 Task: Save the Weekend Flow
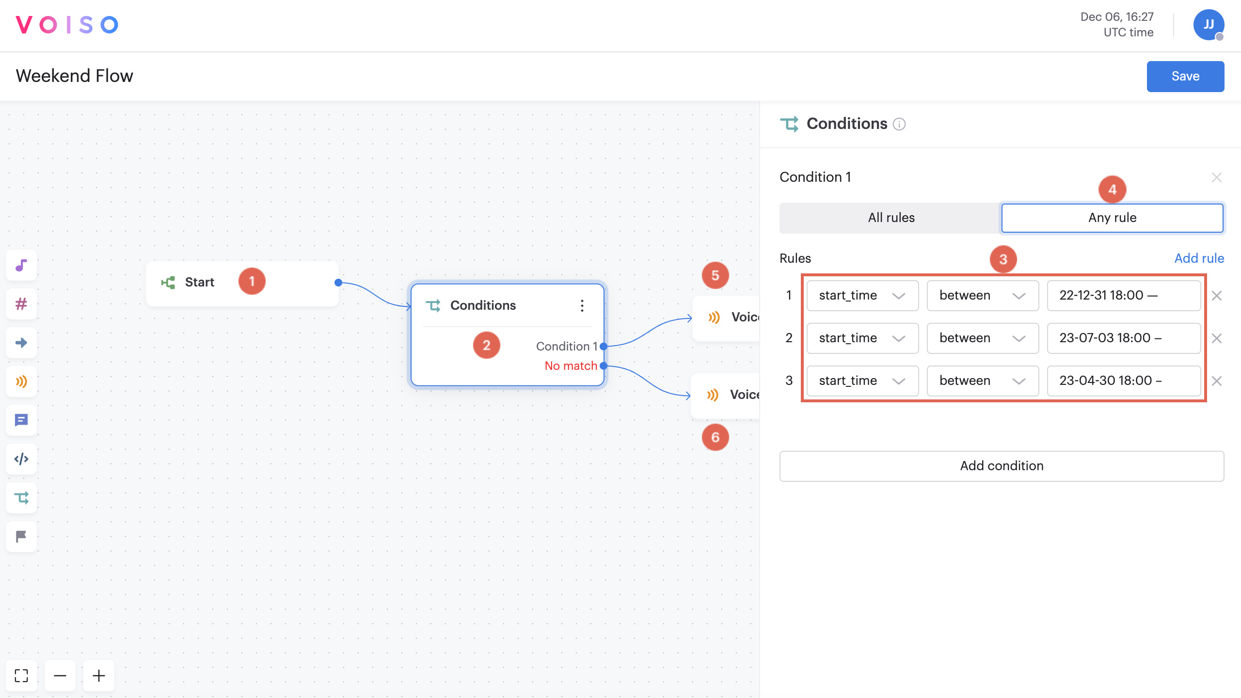(1186, 76)
